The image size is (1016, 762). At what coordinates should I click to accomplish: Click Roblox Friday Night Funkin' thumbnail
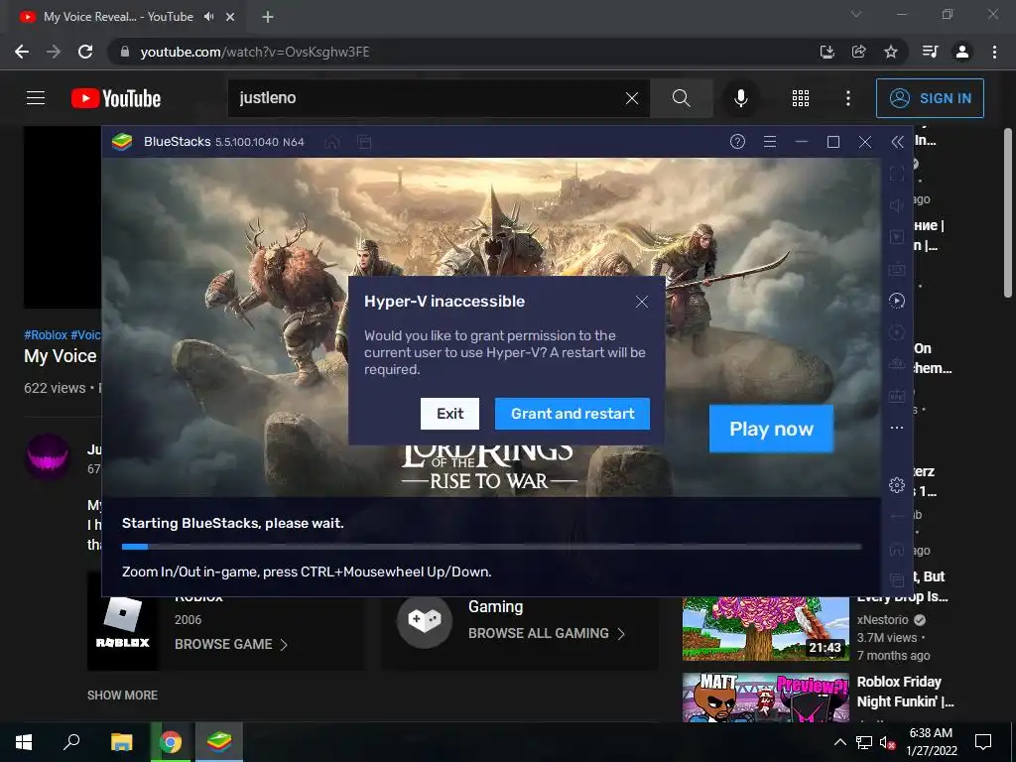765,698
